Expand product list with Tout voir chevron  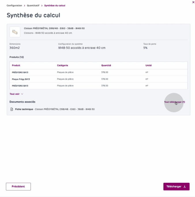coord(22,94)
